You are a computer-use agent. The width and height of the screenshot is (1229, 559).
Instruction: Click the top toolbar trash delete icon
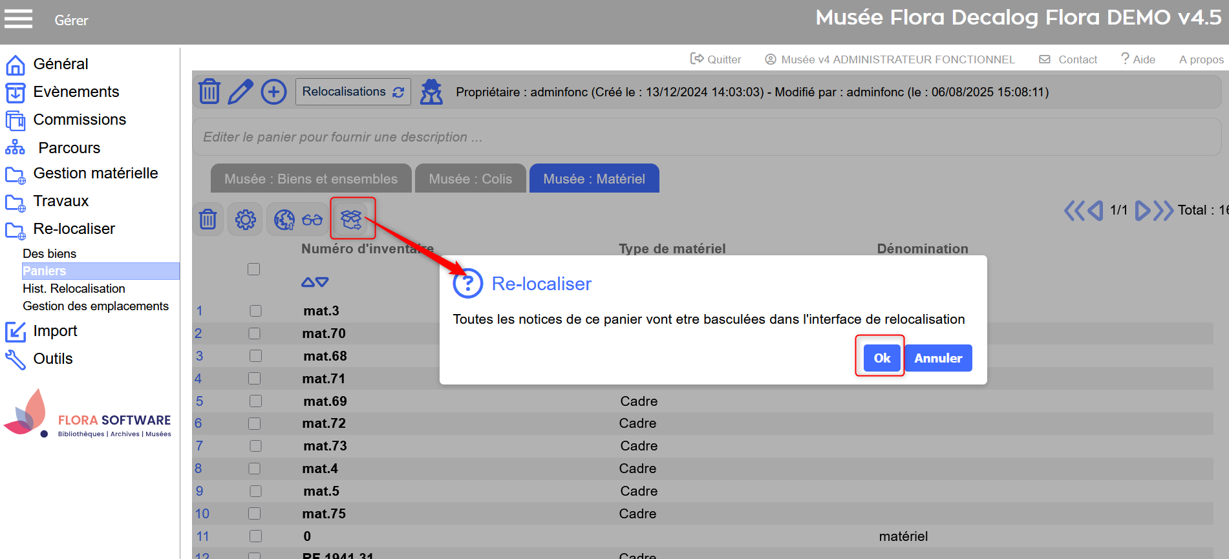pyautogui.click(x=209, y=92)
